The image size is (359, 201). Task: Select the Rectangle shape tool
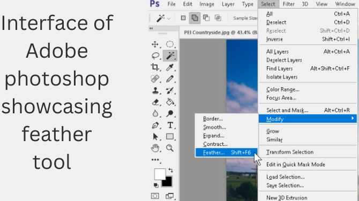(170, 137)
